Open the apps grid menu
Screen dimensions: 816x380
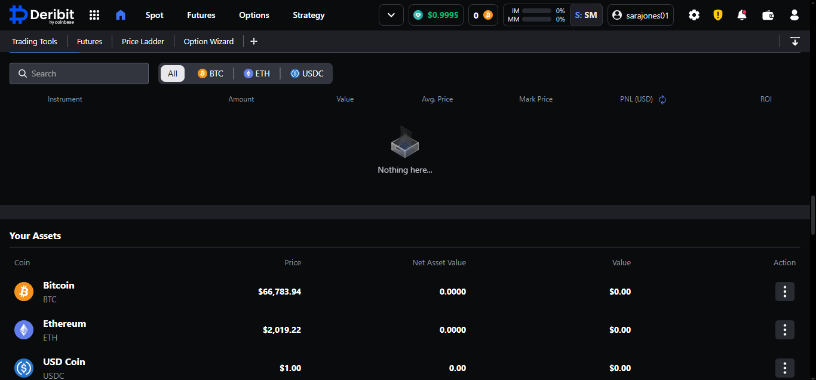click(94, 15)
